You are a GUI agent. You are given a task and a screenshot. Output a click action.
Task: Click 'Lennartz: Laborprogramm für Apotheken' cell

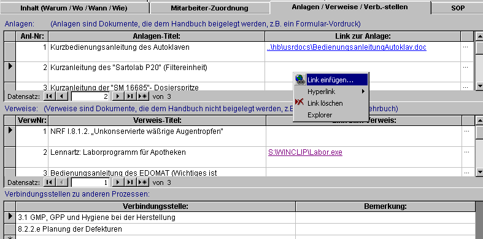pos(157,157)
